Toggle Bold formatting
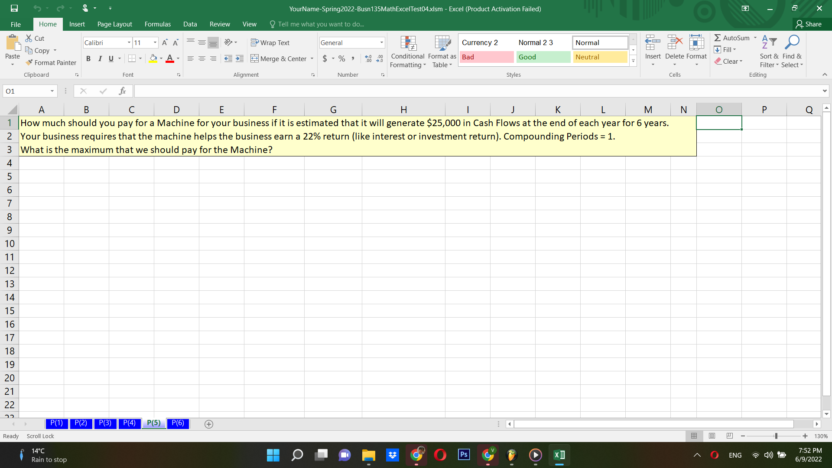832x468 pixels. (x=88, y=58)
